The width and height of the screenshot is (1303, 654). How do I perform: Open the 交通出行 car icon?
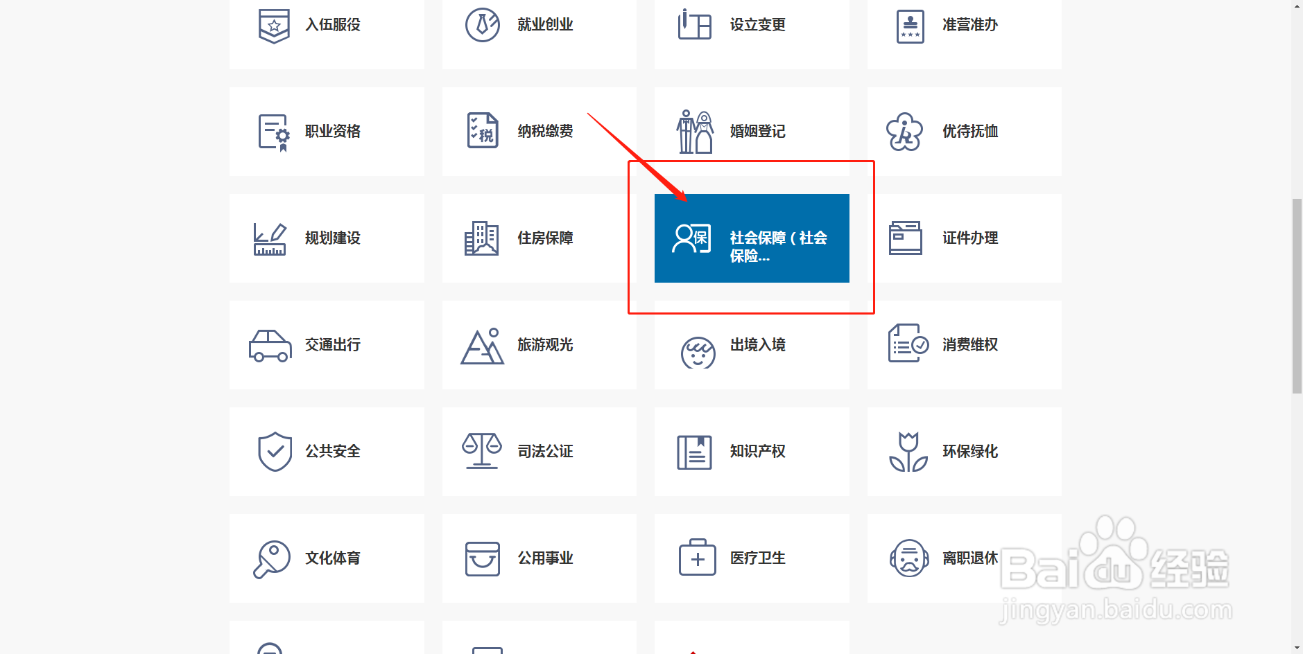270,345
